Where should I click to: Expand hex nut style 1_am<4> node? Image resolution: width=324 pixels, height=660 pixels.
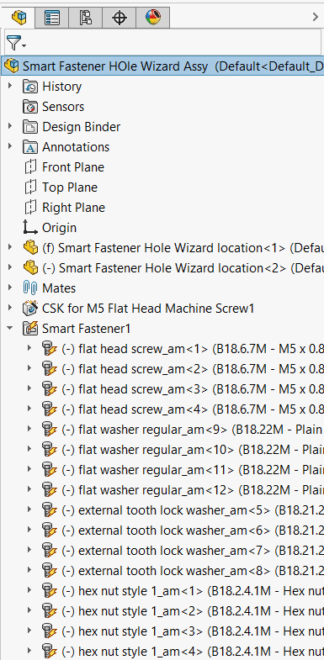[x=29, y=652]
